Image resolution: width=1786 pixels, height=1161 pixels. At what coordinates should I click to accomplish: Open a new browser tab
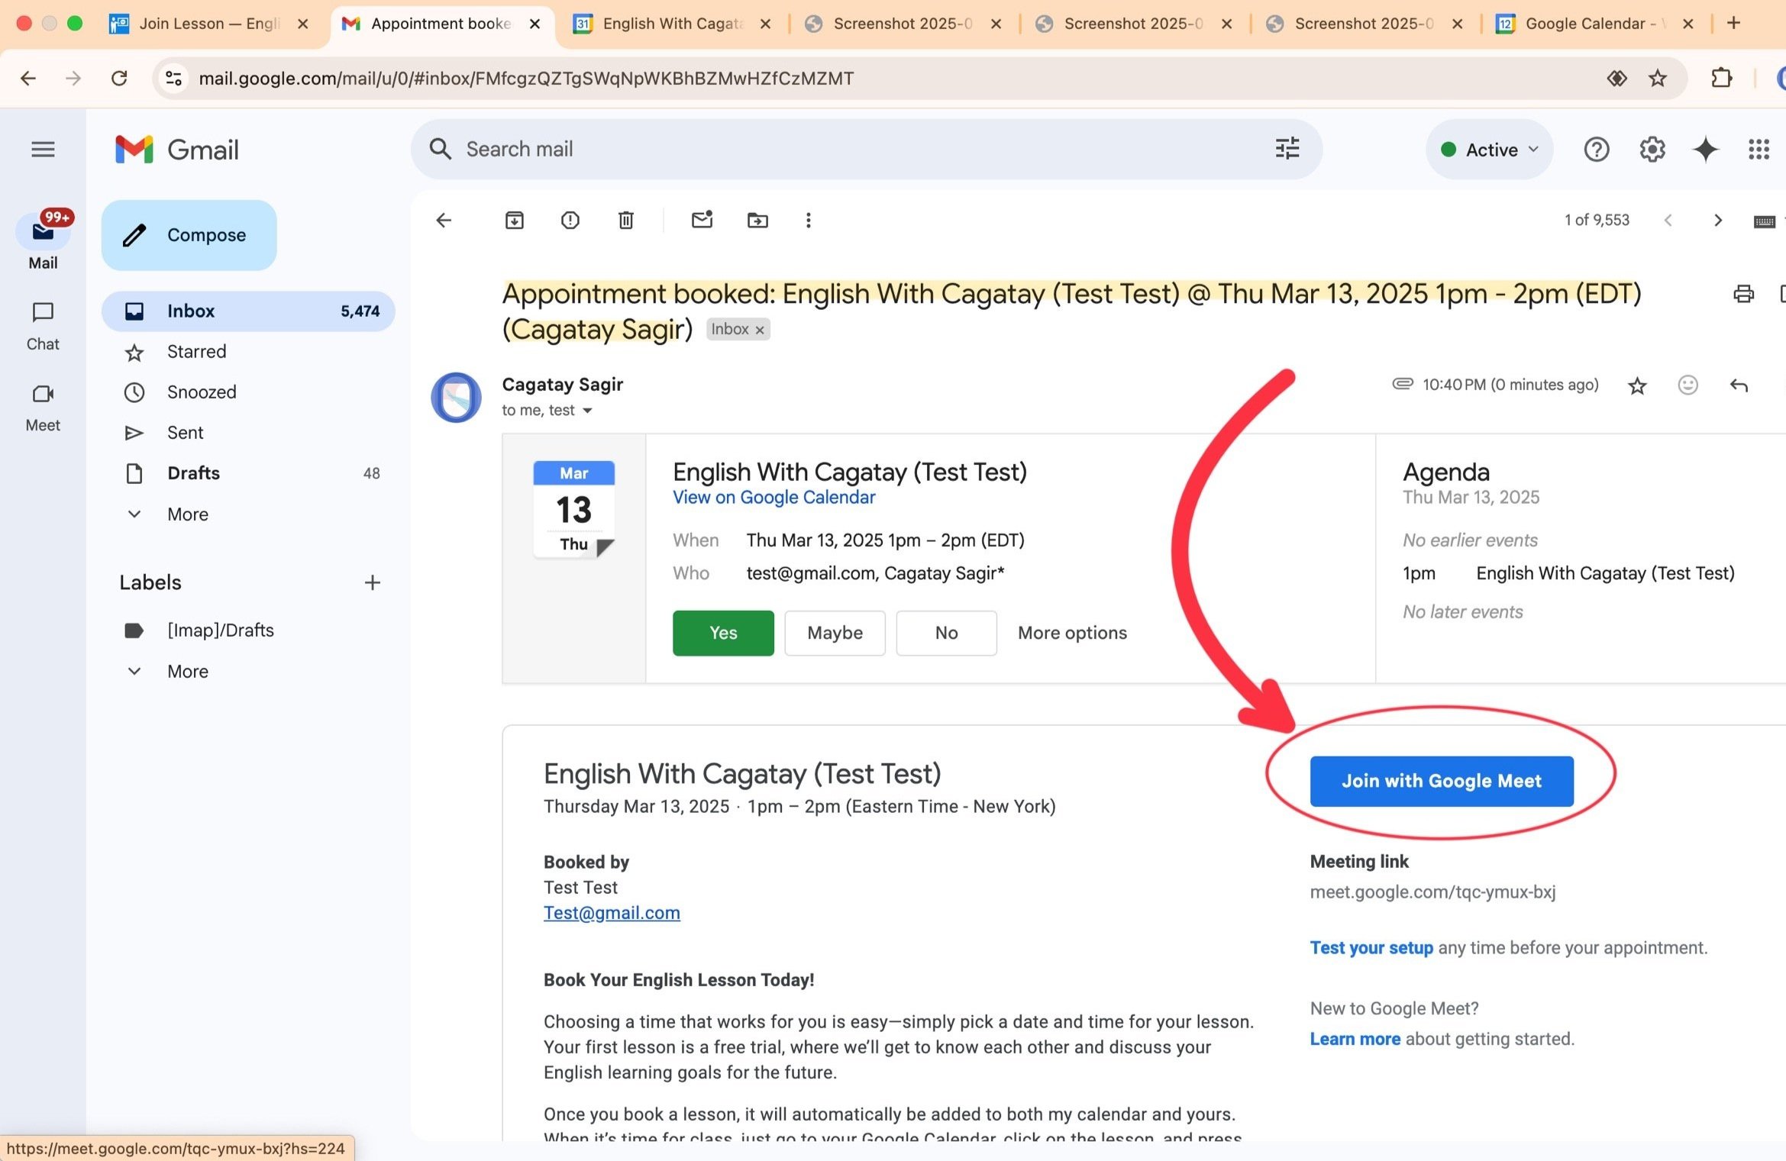tap(1734, 23)
